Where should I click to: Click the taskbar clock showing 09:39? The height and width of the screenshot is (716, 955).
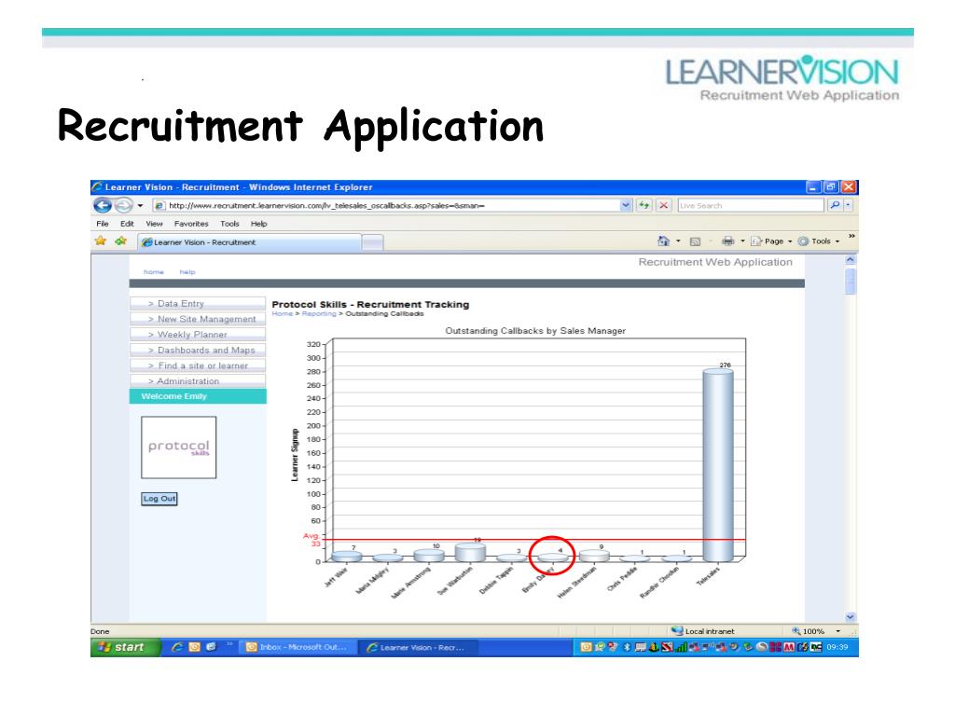pyautogui.click(x=837, y=647)
